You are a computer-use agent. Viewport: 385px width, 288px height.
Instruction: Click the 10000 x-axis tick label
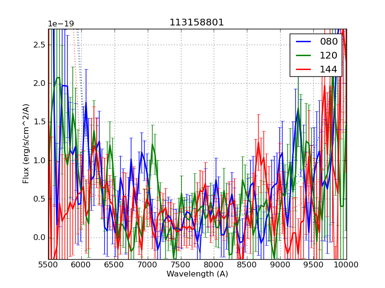[x=346, y=265]
